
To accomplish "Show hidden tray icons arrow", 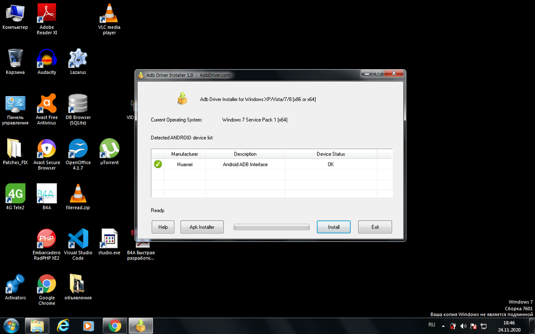I will pos(444,326).
